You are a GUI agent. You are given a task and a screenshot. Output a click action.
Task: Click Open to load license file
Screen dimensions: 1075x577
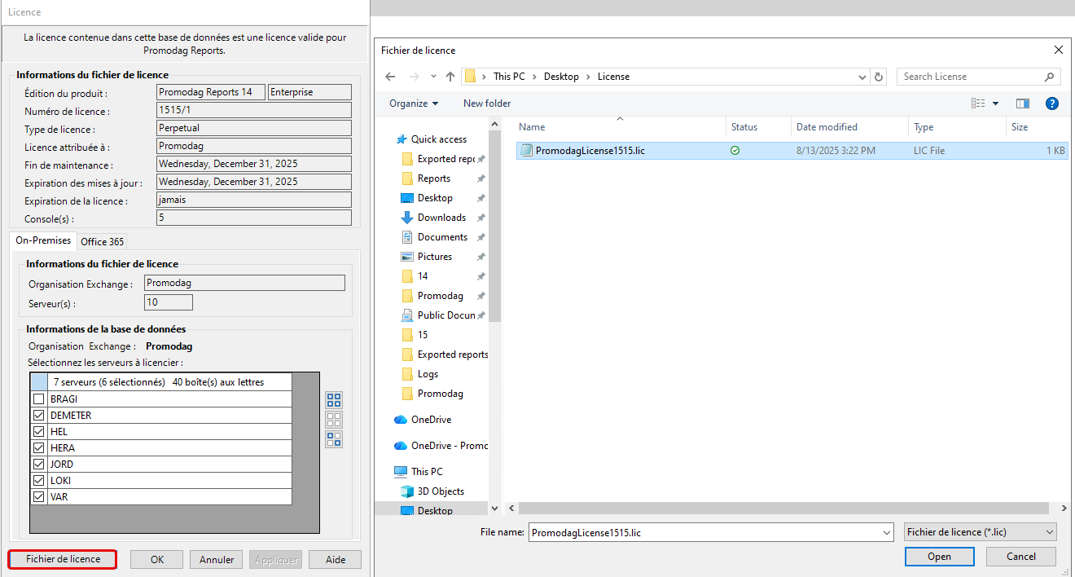(x=939, y=557)
